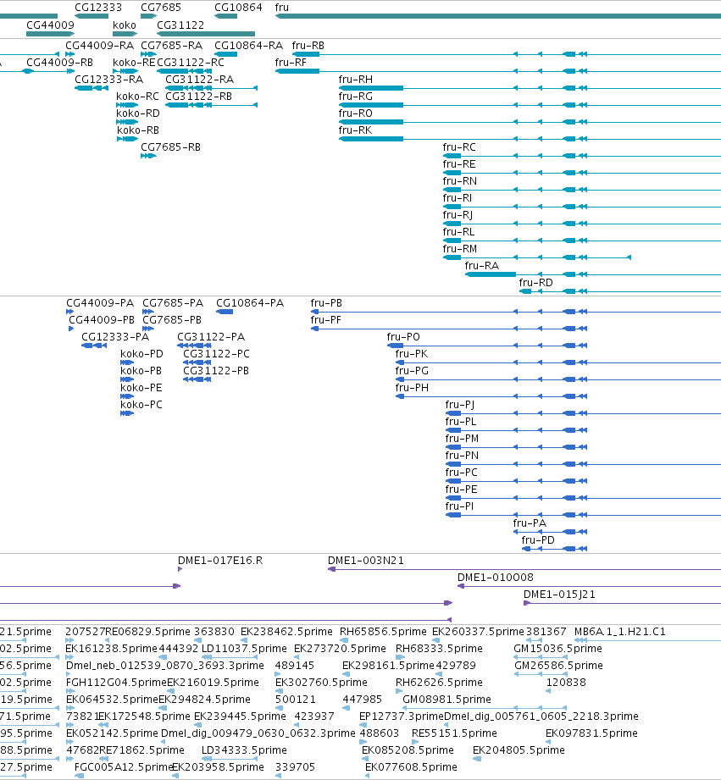Click transcript koko-RC
721x780 pixels.
[137, 97]
